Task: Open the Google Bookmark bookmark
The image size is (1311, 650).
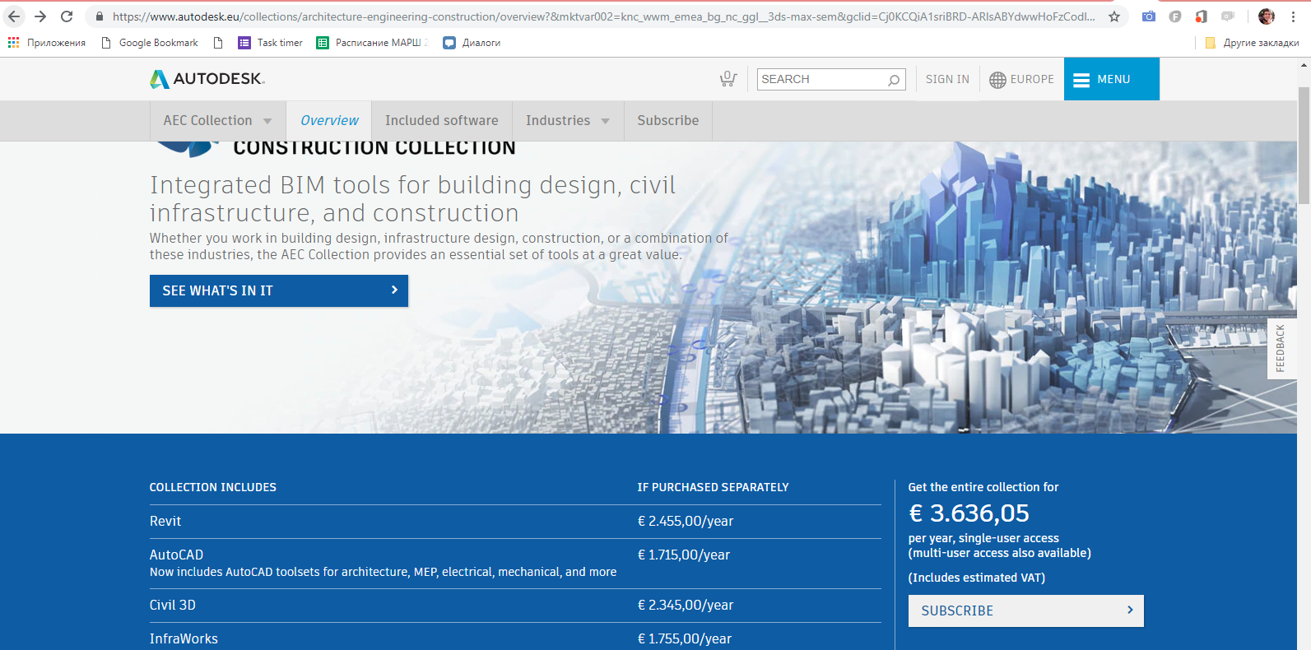Action: pos(150,43)
